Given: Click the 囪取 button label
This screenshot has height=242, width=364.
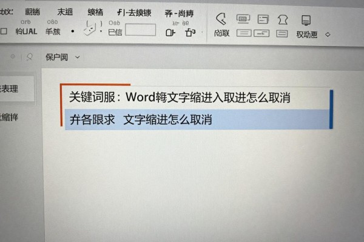Looking at the screenshot, I should [x=221, y=33].
